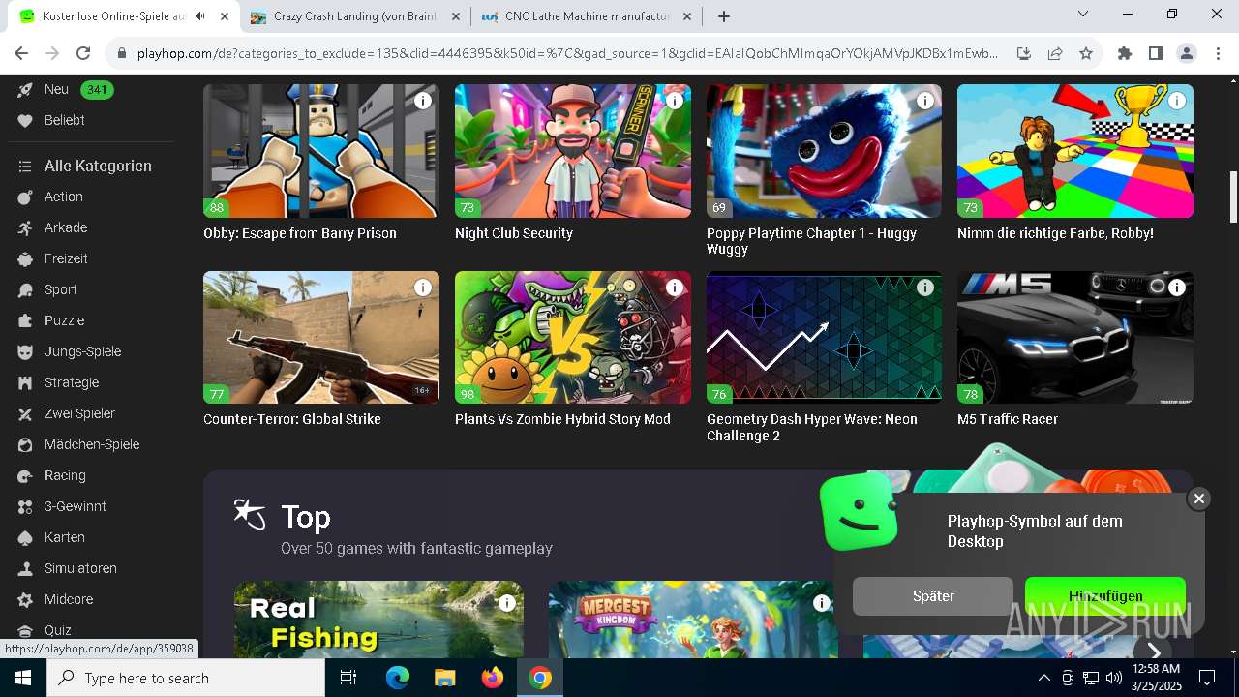The height and width of the screenshot is (697, 1239).
Task: Select the Zwei Spieler swords icon
Action: tap(25, 413)
